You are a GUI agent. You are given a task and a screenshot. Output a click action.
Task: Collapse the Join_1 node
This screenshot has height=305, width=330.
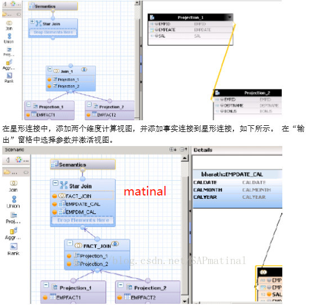click(50, 69)
